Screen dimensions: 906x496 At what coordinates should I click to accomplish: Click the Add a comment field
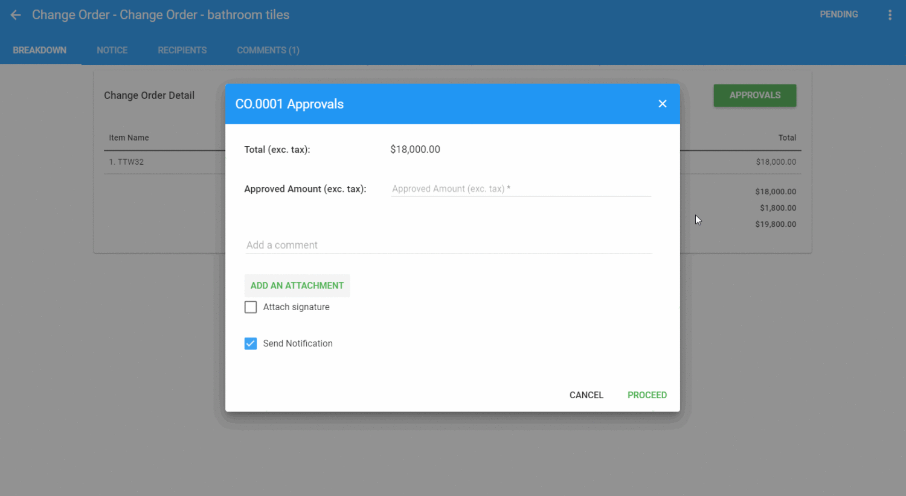coord(448,244)
